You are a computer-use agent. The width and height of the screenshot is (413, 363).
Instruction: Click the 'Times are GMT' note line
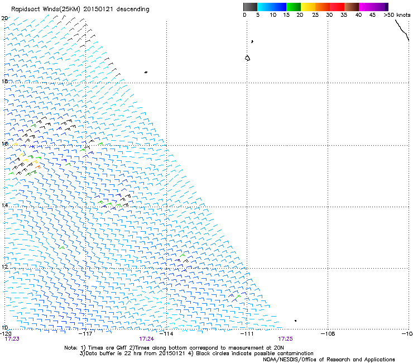[x=174, y=348]
